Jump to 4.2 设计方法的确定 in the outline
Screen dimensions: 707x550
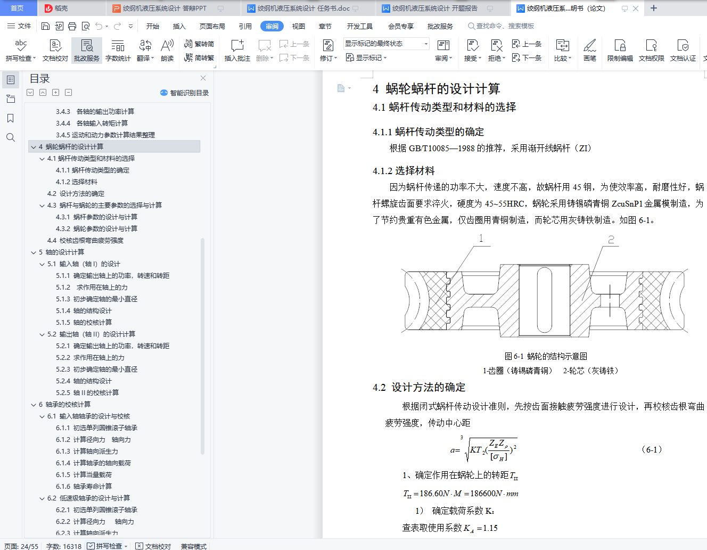pyautogui.click(x=76, y=194)
